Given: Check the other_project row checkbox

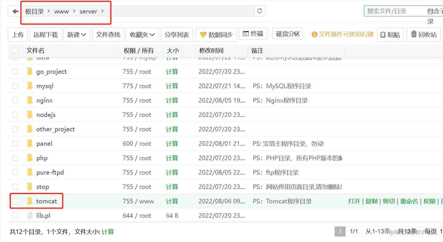Looking at the screenshot, I should click(15, 129).
